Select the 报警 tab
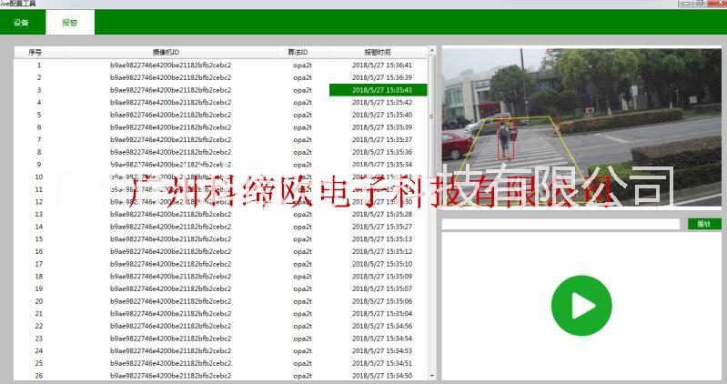Image resolution: width=727 pixels, height=384 pixels. point(70,22)
